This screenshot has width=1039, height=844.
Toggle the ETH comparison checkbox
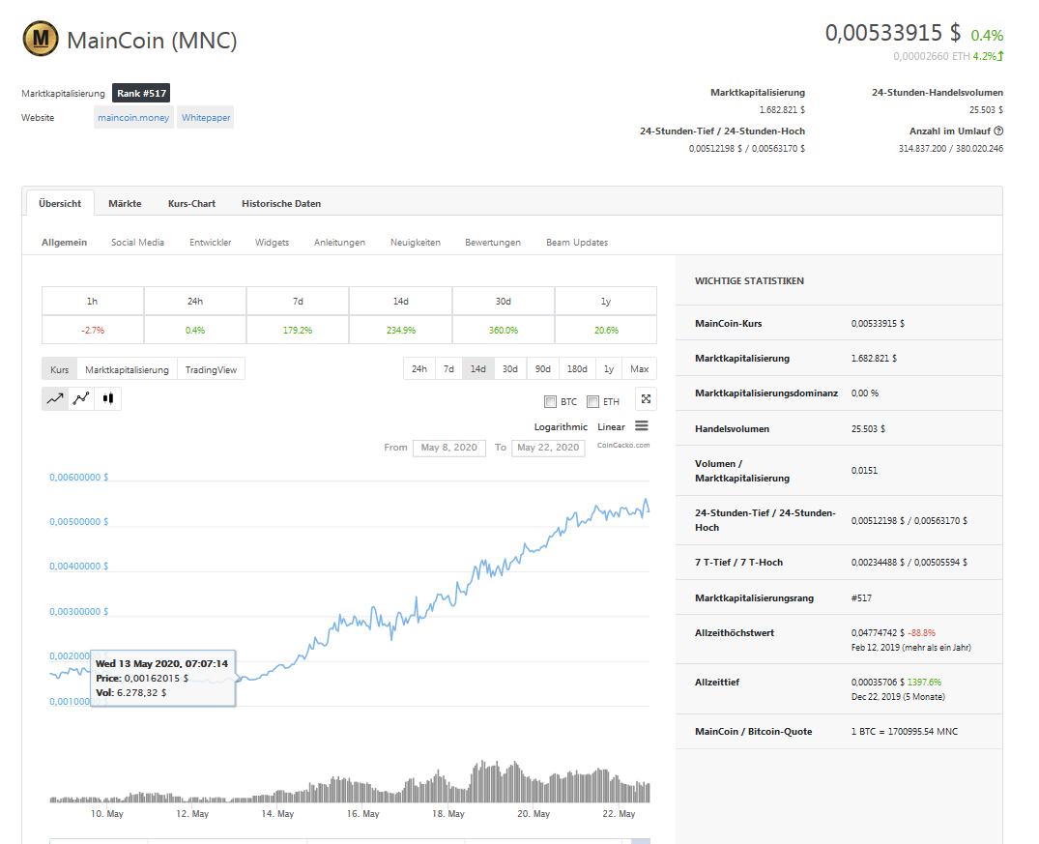point(593,402)
